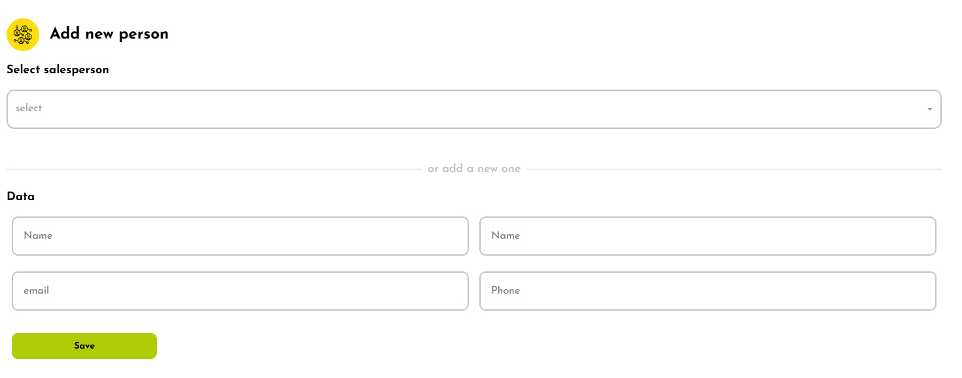The width and height of the screenshot is (962, 378).
Task: Open the Select salesperson combo box
Action: point(473,109)
